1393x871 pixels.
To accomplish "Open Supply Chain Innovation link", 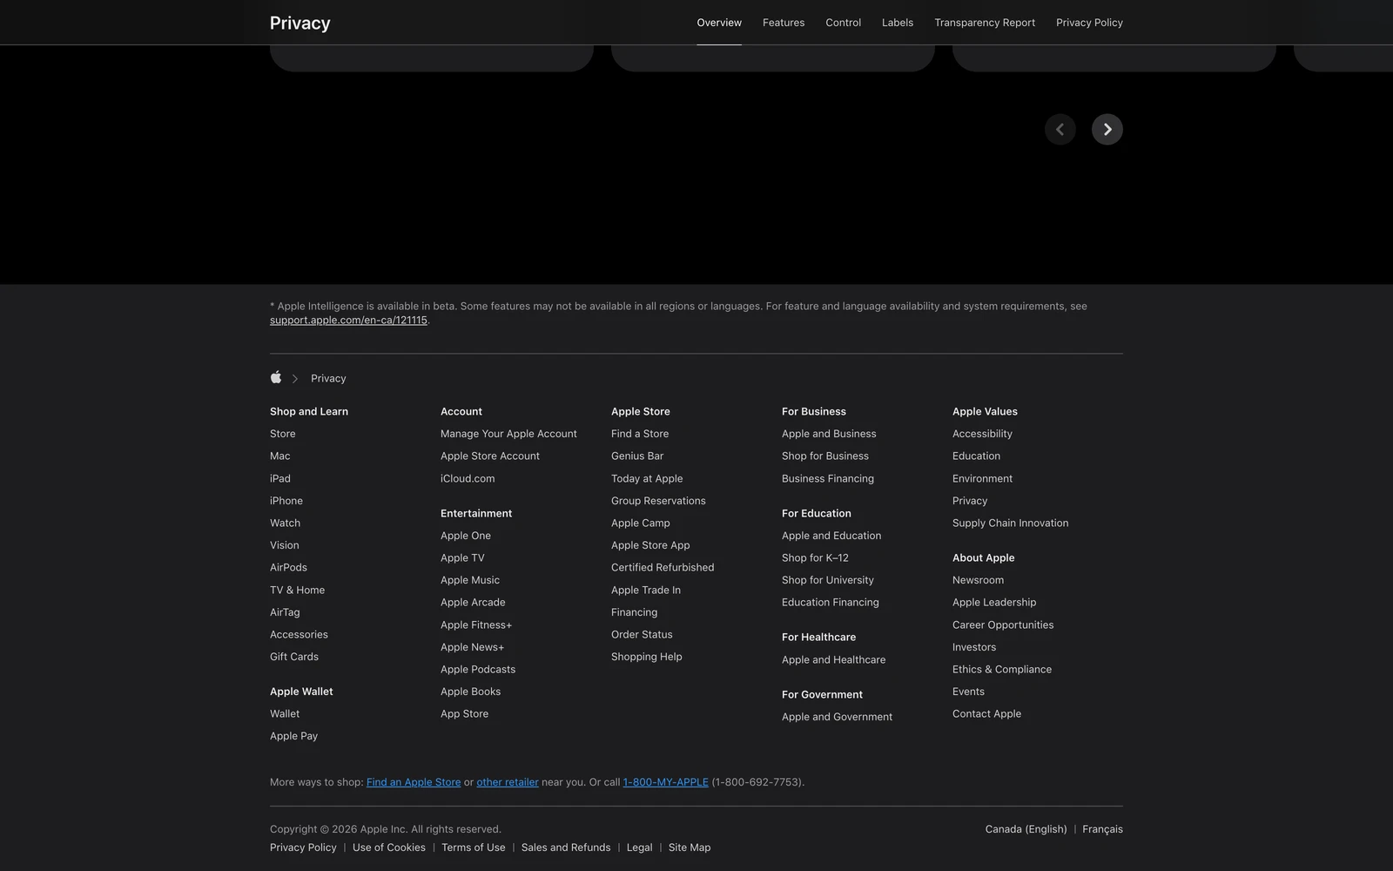I will click(1010, 523).
